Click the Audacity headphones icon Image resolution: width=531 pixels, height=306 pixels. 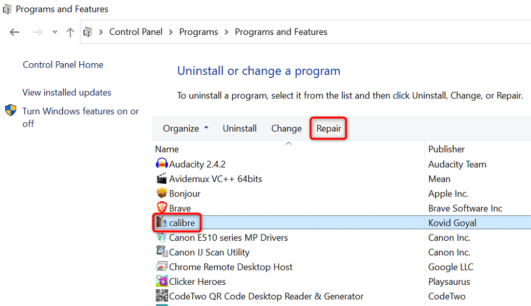[x=162, y=164]
